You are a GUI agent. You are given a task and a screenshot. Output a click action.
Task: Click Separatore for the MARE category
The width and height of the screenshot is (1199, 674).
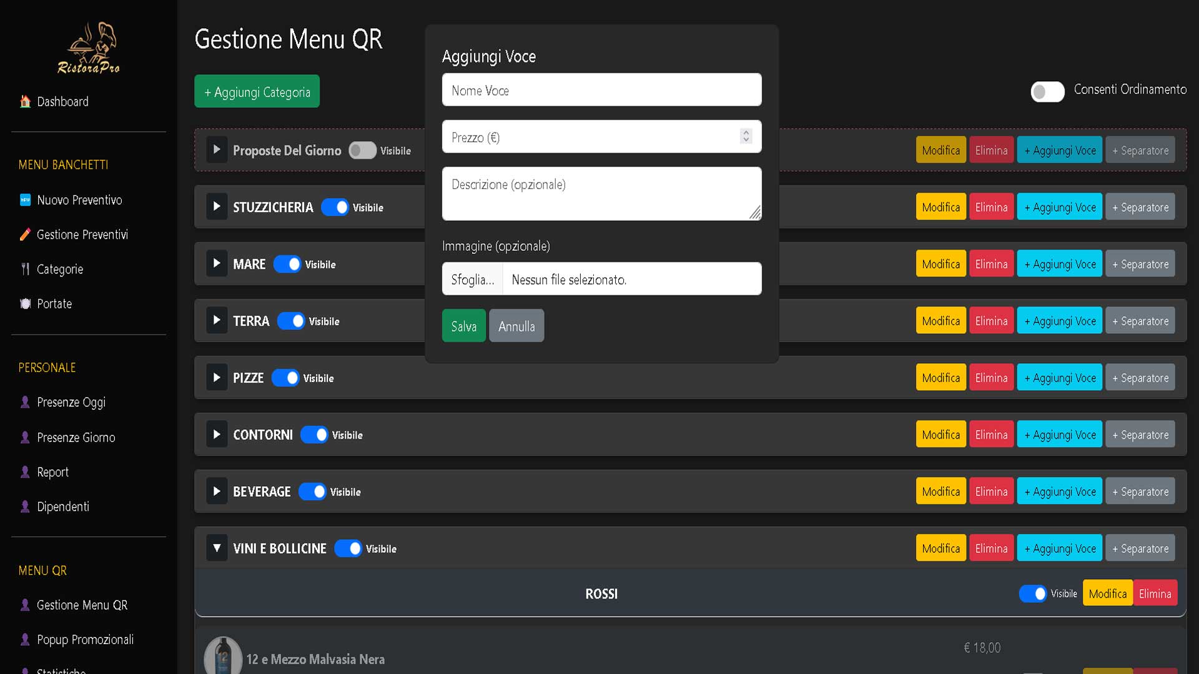click(1140, 264)
